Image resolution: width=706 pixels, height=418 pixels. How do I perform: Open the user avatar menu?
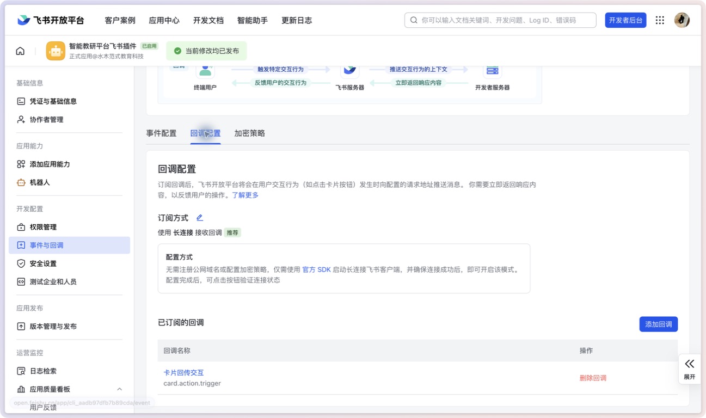[682, 20]
